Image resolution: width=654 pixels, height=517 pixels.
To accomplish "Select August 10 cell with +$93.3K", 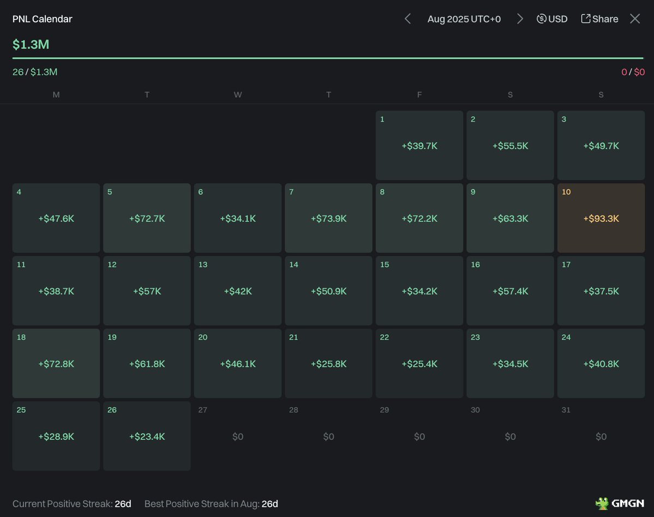I will click(x=601, y=218).
